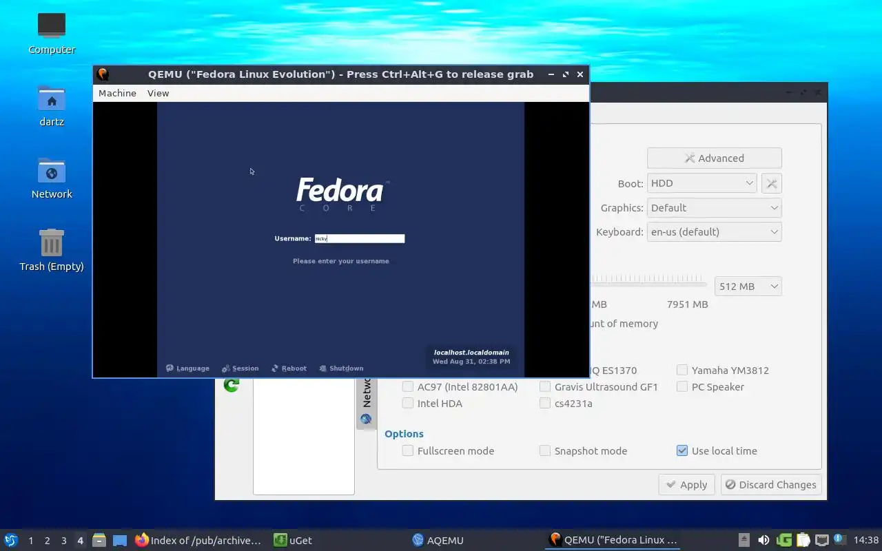Click the Discard Changes button
Screen dimensions: 882x551
[x=771, y=485]
